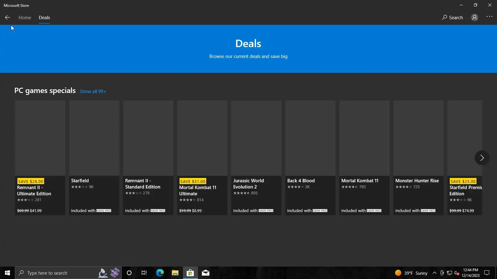497x279 pixels.
Task: Click the Starfield Premium Edition title
Action: pos(466,191)
